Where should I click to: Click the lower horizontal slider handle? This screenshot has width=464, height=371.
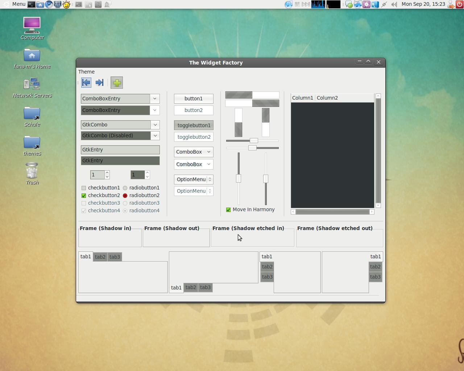point(252,148)
